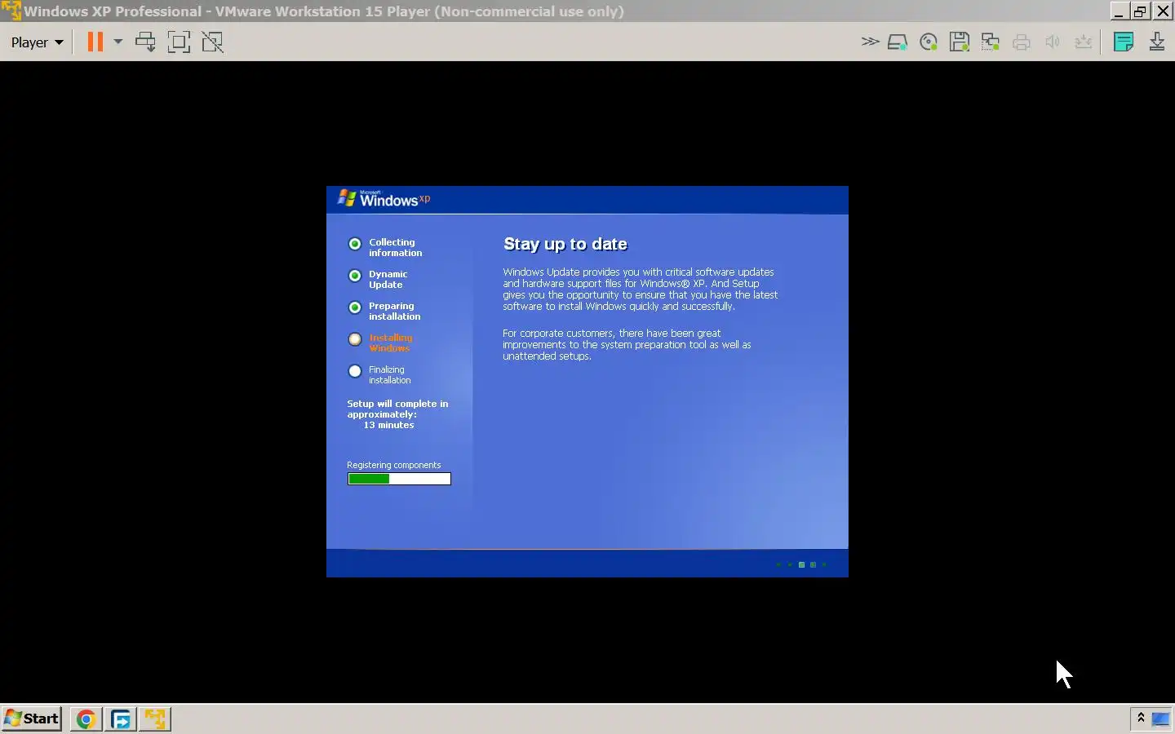Click the floppy drive device icon
The width and height of the screenshot is (1175, 734).
pos(960,42)
